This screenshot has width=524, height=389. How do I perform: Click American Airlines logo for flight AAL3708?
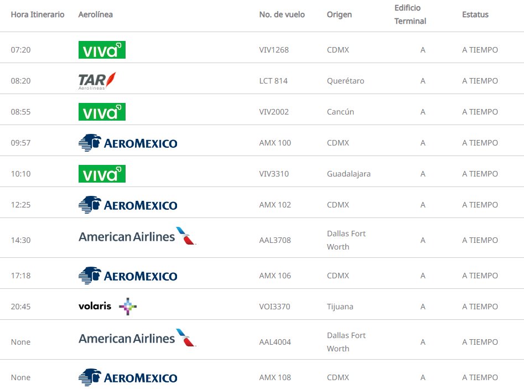[x=137, y=236]
